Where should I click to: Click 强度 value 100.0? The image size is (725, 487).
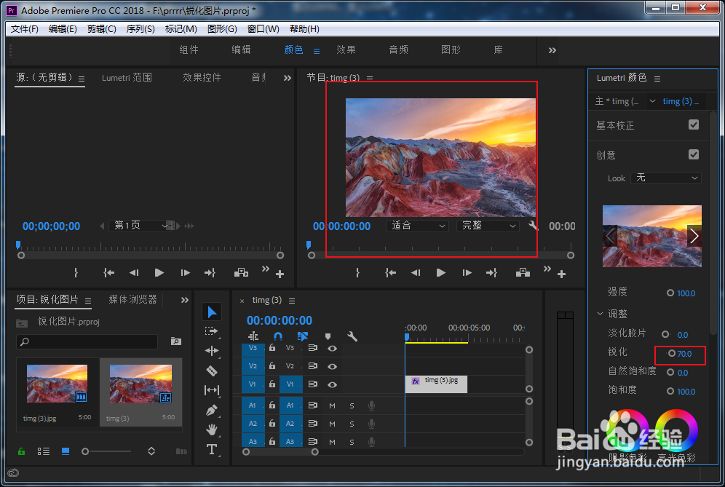click(x=686, y=293)
